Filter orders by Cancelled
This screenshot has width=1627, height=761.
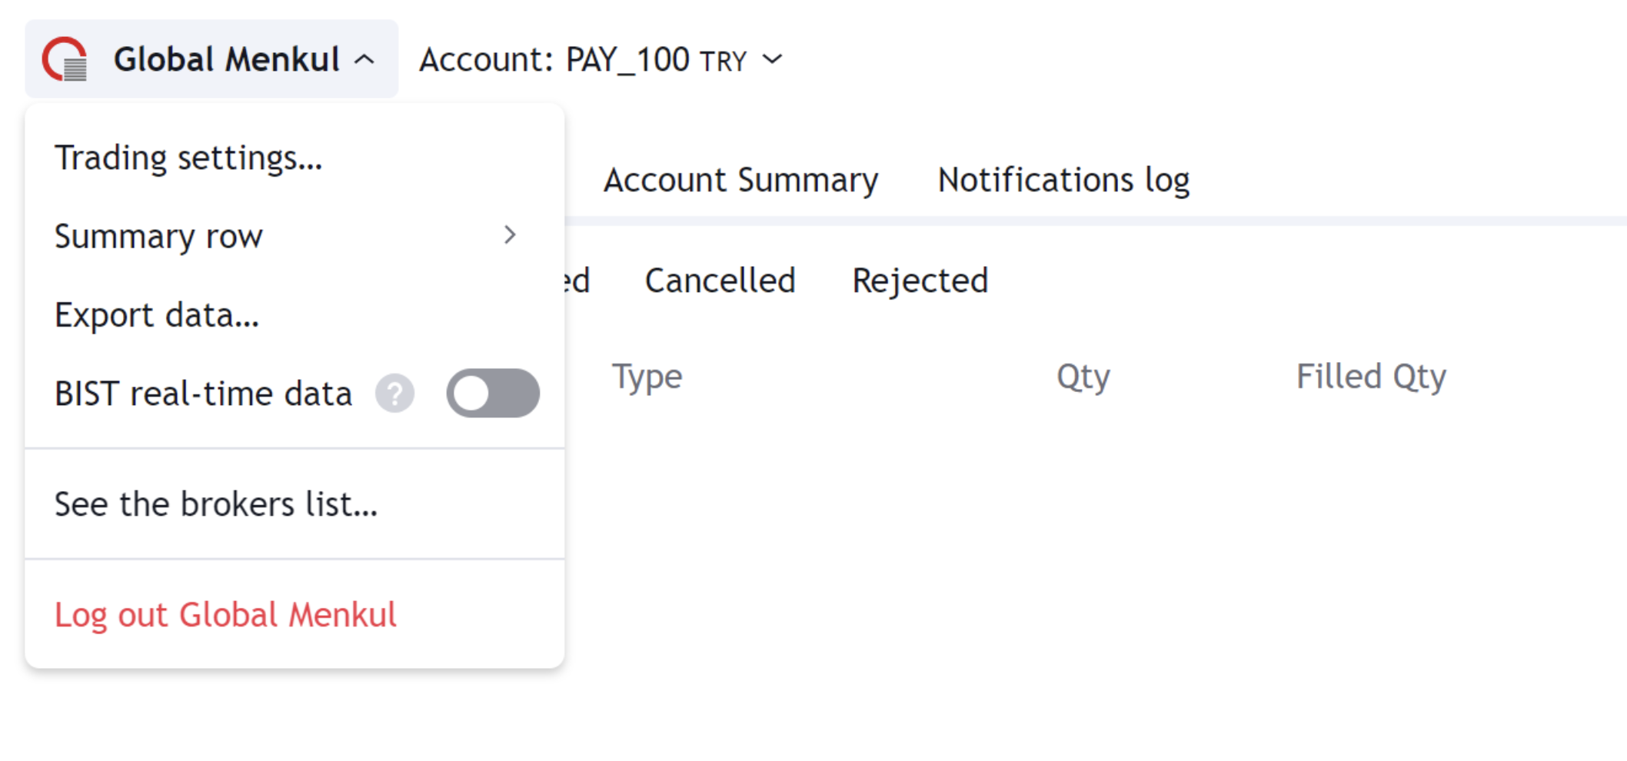[720, 281]
